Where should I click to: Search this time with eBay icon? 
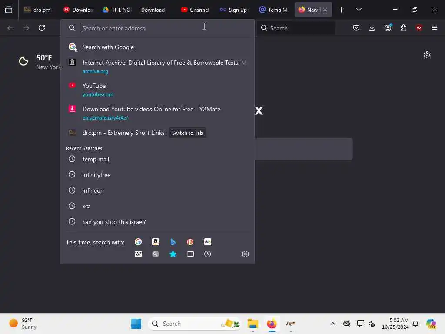point(208,242)
